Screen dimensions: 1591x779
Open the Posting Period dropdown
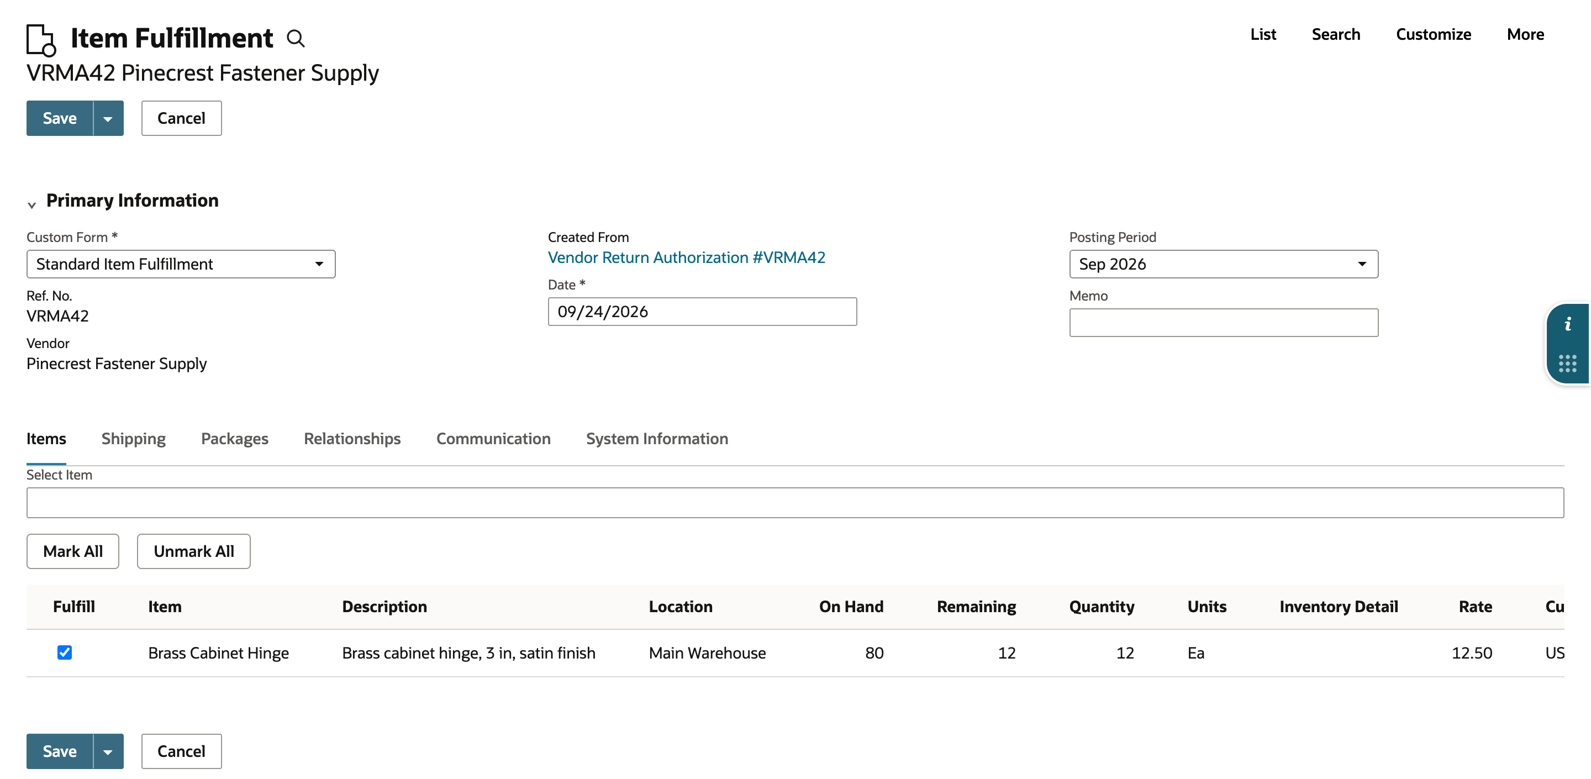[x=1223, y=264]
